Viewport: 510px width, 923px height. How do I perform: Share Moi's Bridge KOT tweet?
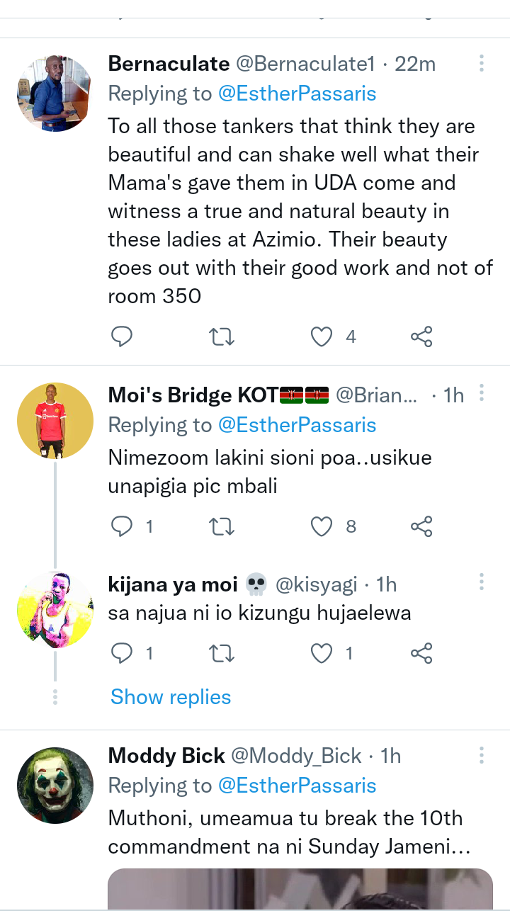(x=421, y=526)
